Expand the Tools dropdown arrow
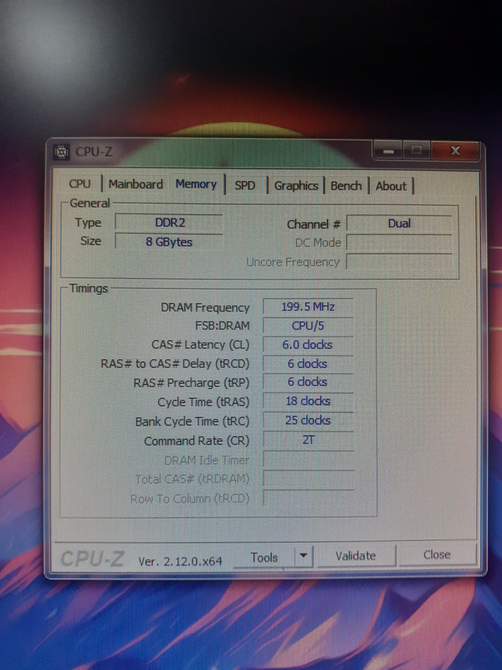The width and height of the screenshot is (502, 670). (x=304, y=556)
